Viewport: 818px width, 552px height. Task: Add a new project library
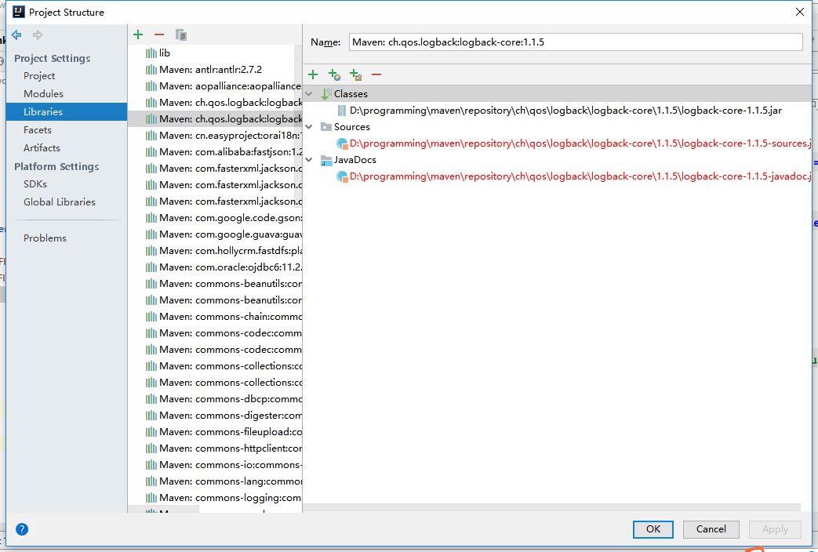click(138, 35)
